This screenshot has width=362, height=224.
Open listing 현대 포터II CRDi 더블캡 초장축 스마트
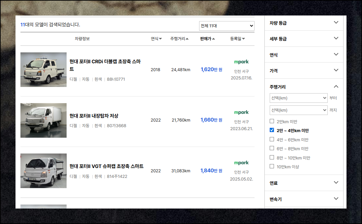pos(105,65)
